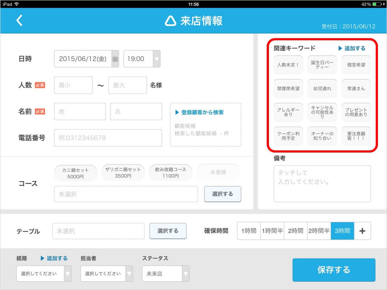Toggle the 人数未定！ keyword tag
The height and width of the screenshot is (290, 387).
[288, 65]
